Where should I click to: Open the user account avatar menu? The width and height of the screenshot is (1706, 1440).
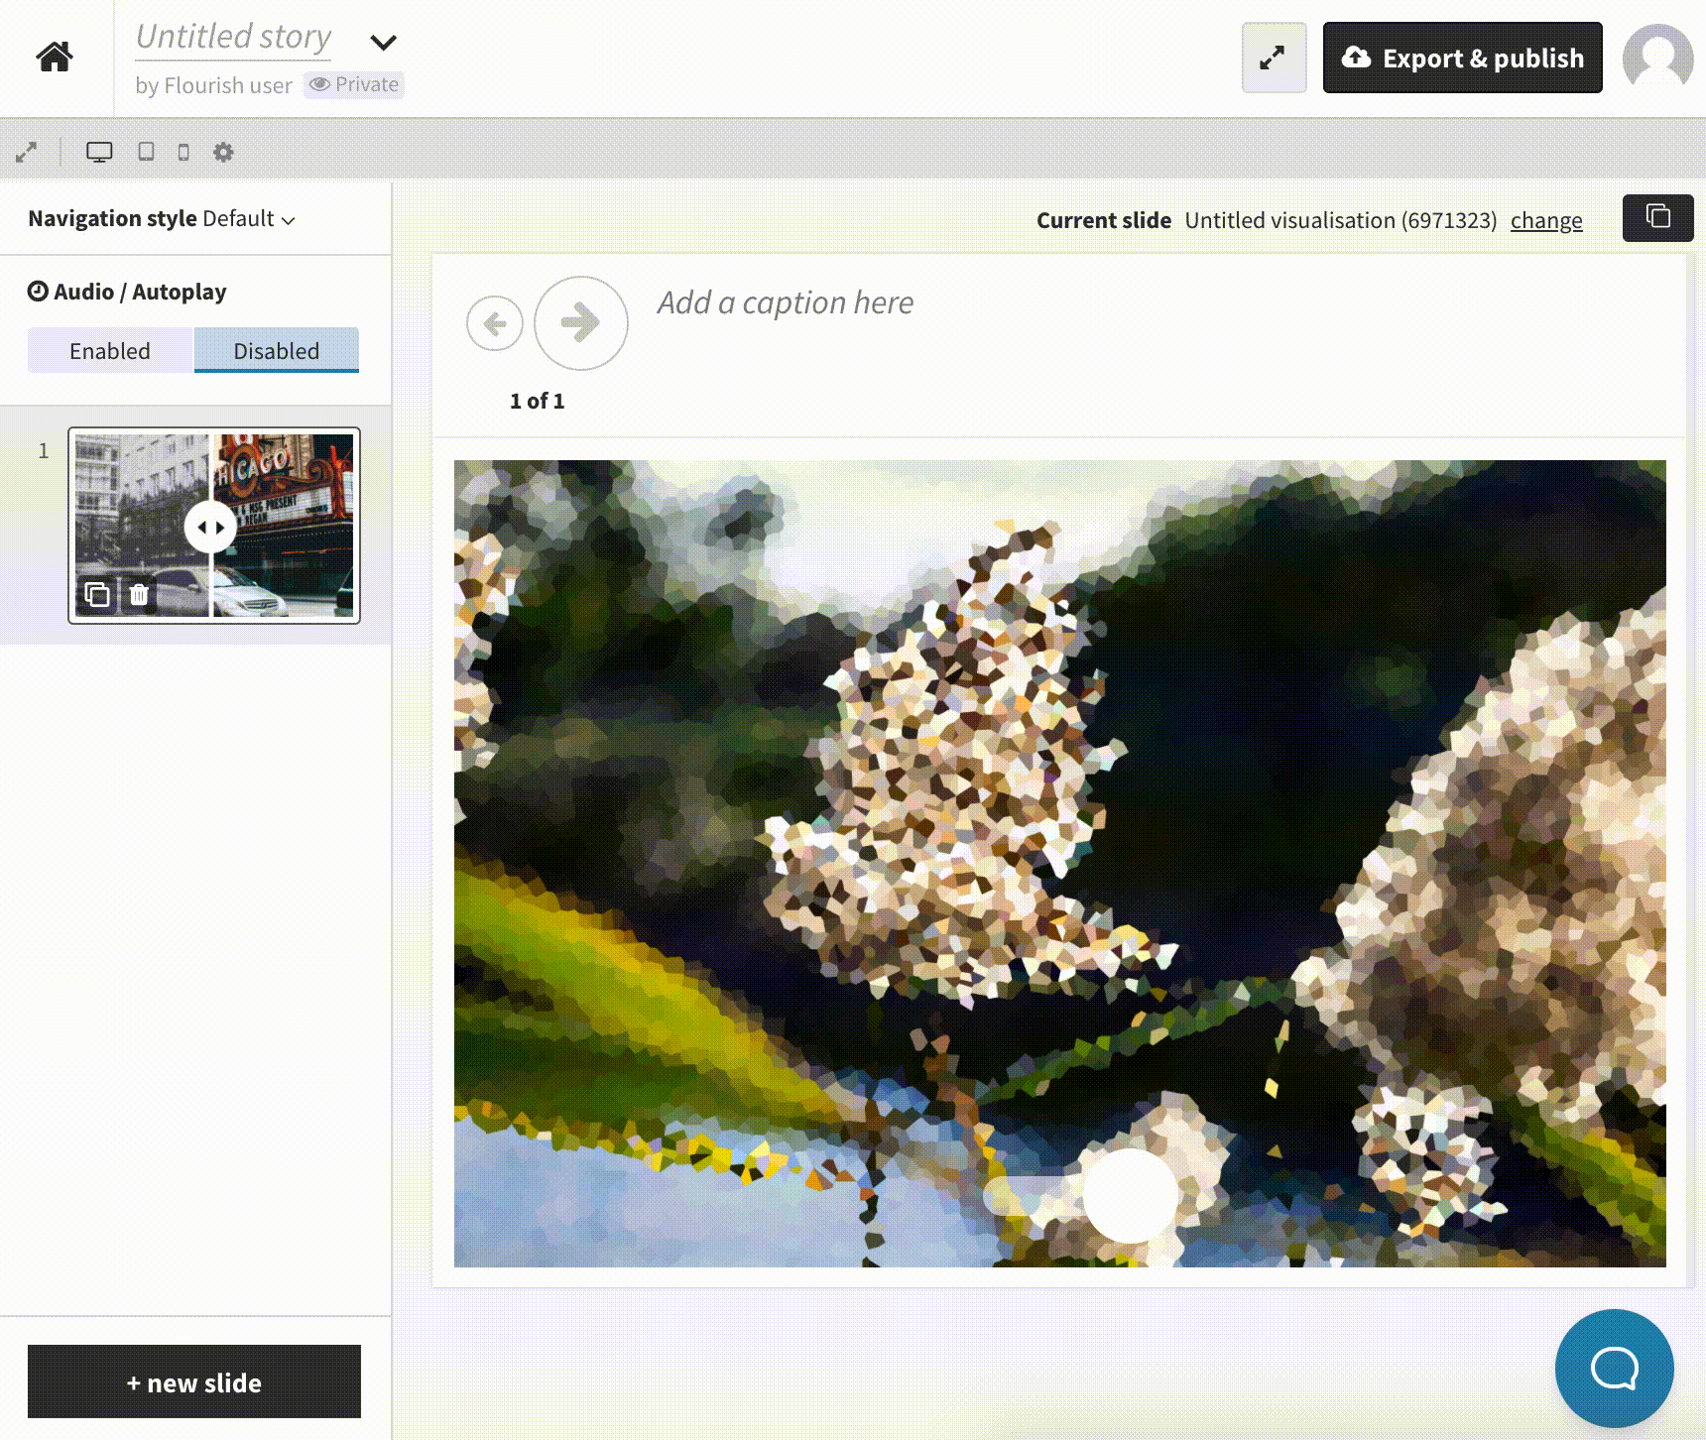point(1657,58)
